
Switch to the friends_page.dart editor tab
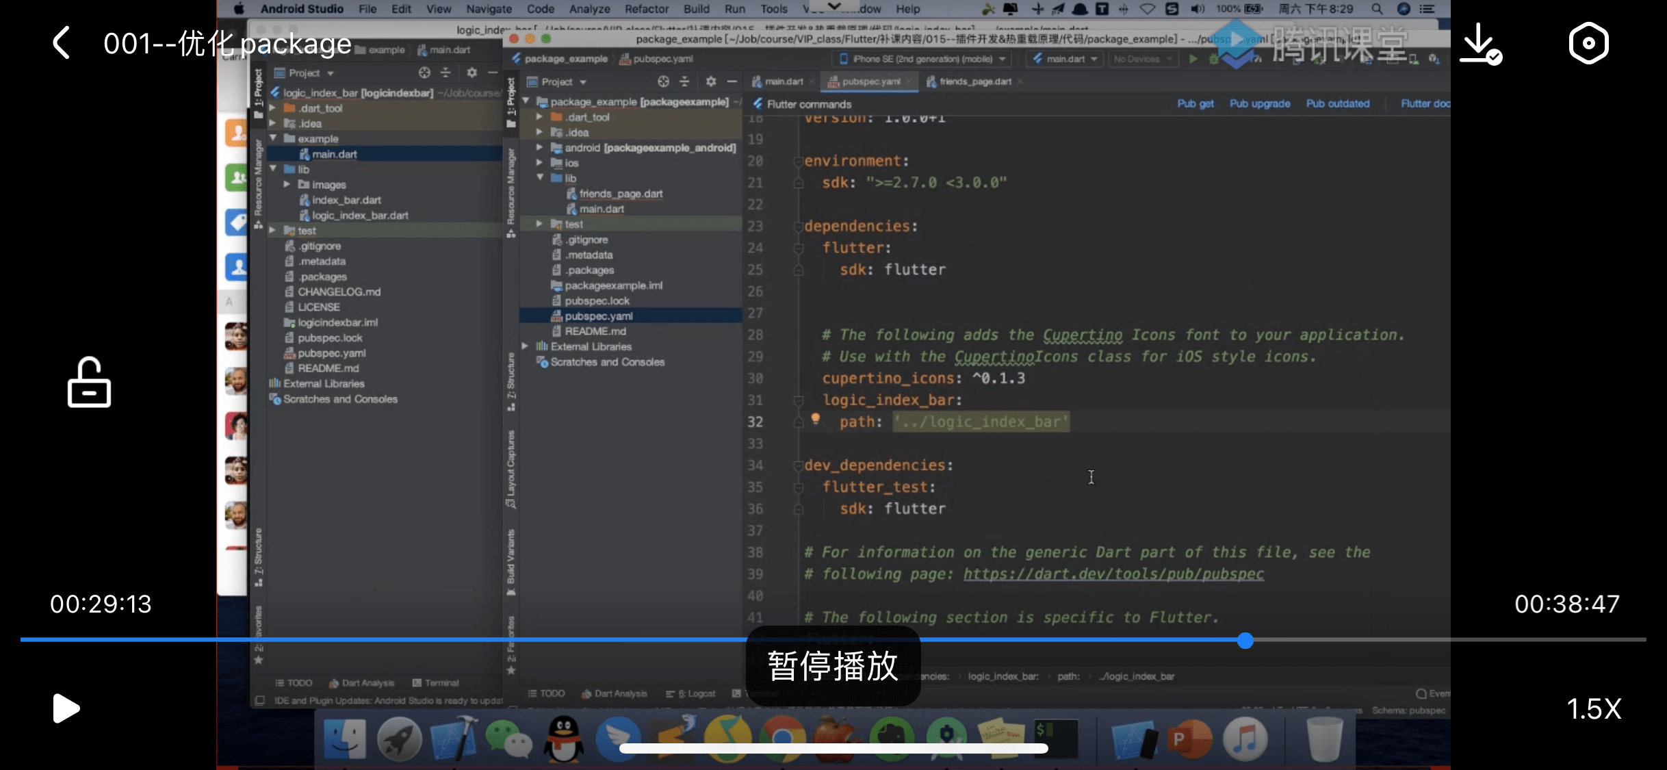pos(974,81)
